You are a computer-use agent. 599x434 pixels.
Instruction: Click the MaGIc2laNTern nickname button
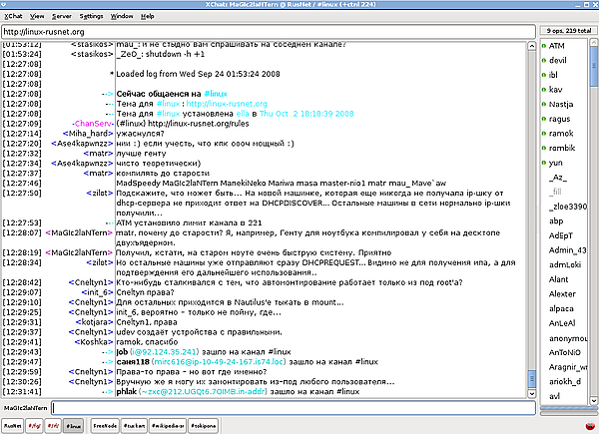[25, 407]
